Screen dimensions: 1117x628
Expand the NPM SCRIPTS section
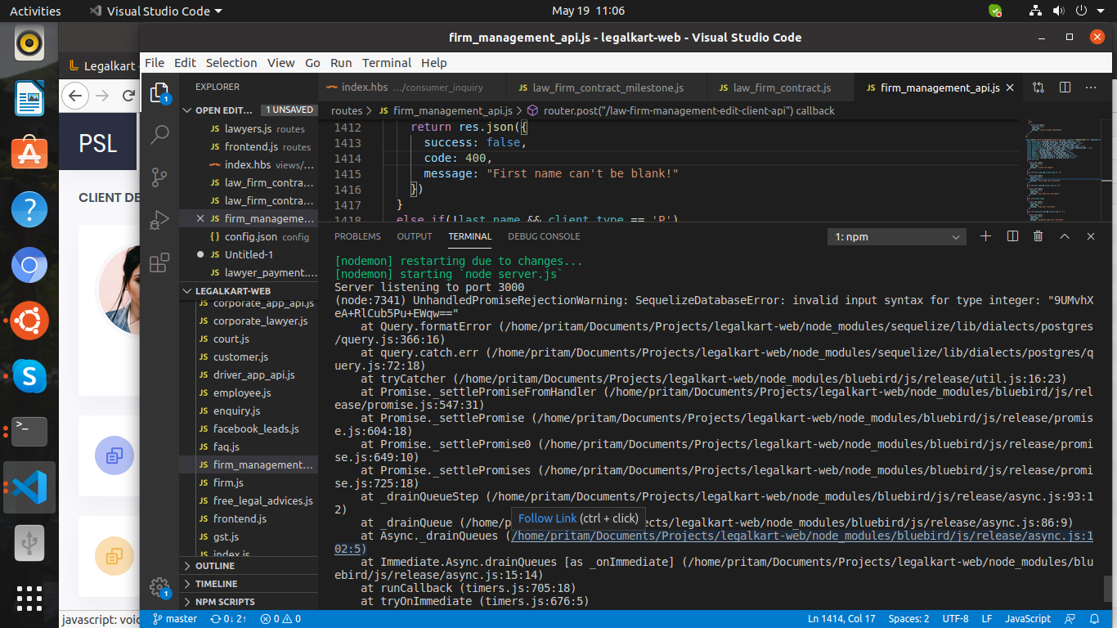coord(225,602)
